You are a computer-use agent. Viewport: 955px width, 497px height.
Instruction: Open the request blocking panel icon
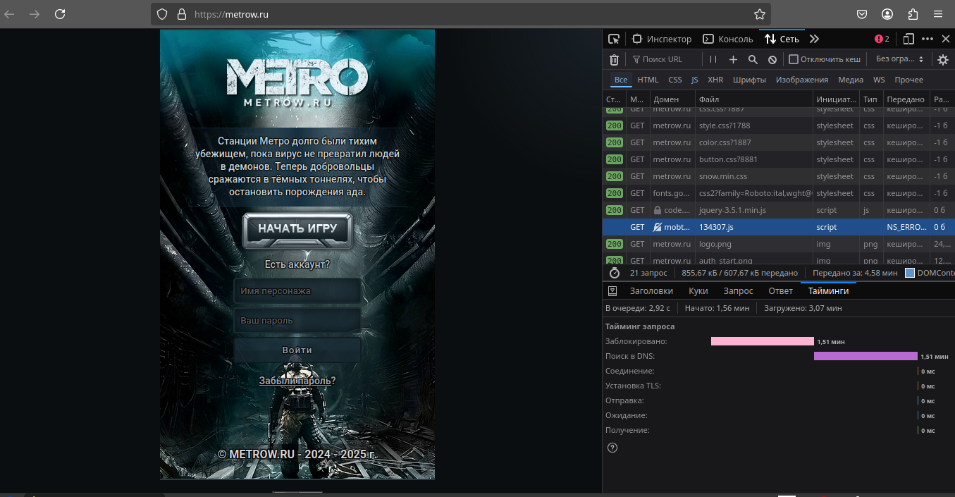[772, 60]
